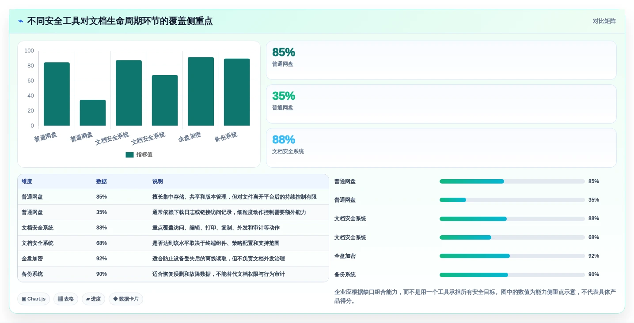This screenshot has width=634, height=323.
Task: Click the 全盘加密 progress bar at 92%
Action: [512, 256]
